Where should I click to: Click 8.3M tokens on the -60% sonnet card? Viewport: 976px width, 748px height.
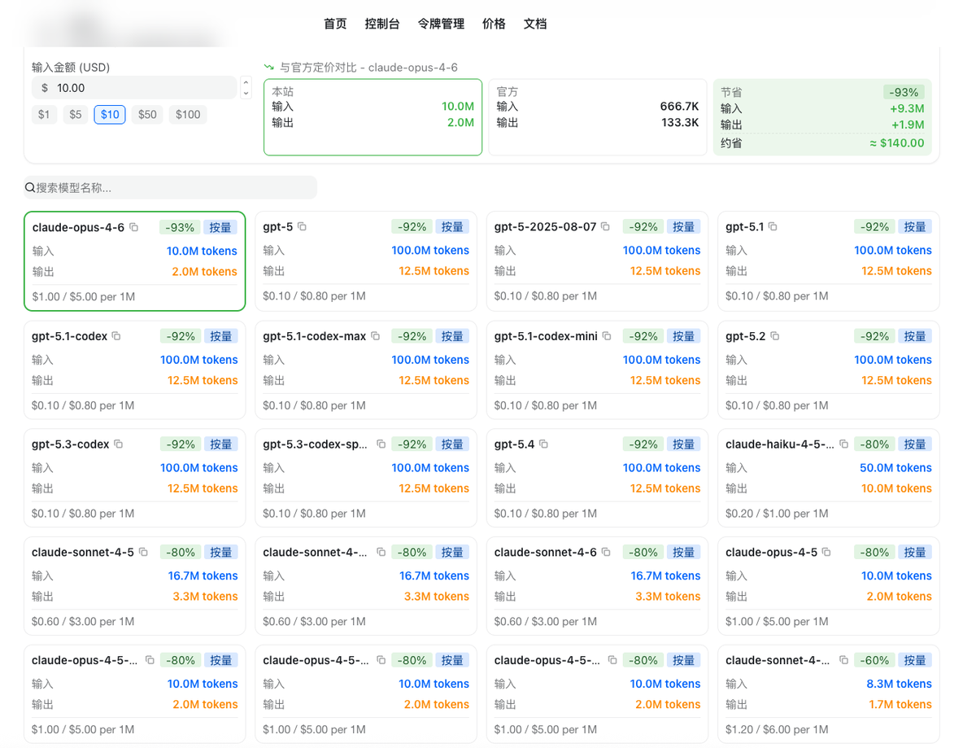click(899, 685)
